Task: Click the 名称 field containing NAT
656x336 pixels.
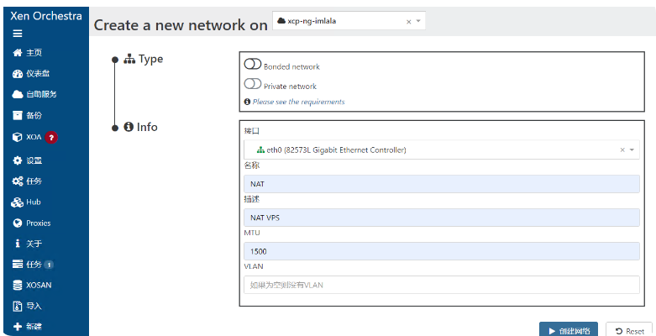Action: 441,184
